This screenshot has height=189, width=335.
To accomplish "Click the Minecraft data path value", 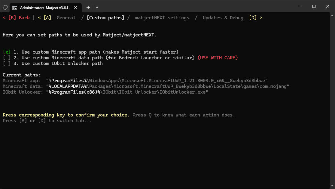I will (x=168, y=86).
